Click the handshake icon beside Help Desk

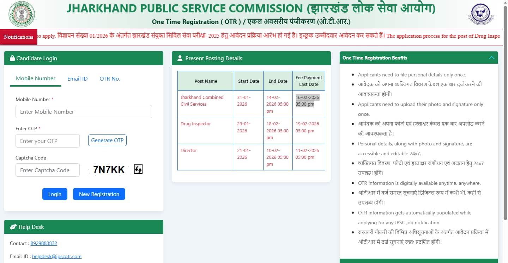coord(13,227)
